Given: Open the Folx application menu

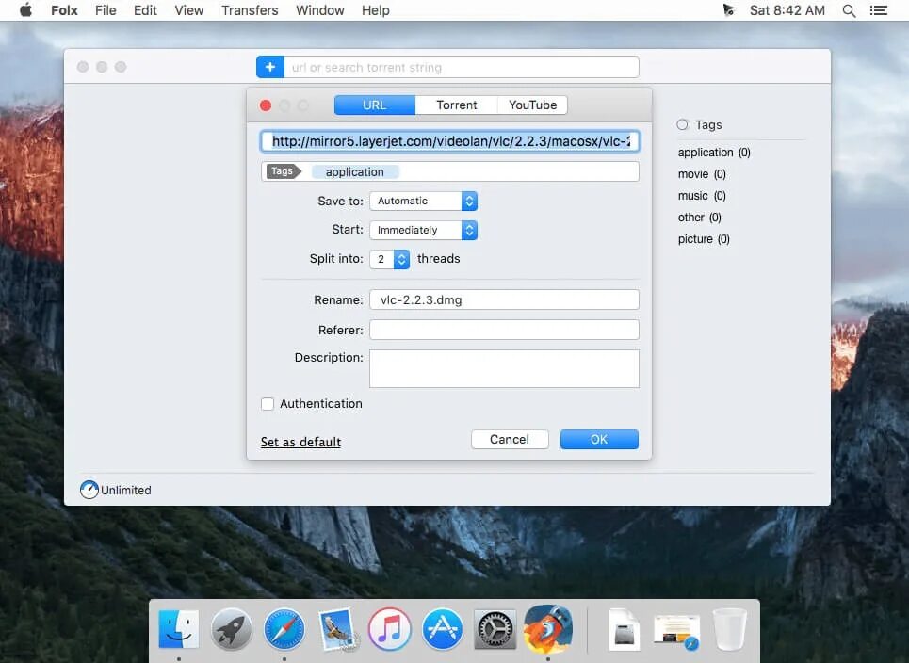Looking at the screenshot, I should pyautogui.click(x=64, y=10).
